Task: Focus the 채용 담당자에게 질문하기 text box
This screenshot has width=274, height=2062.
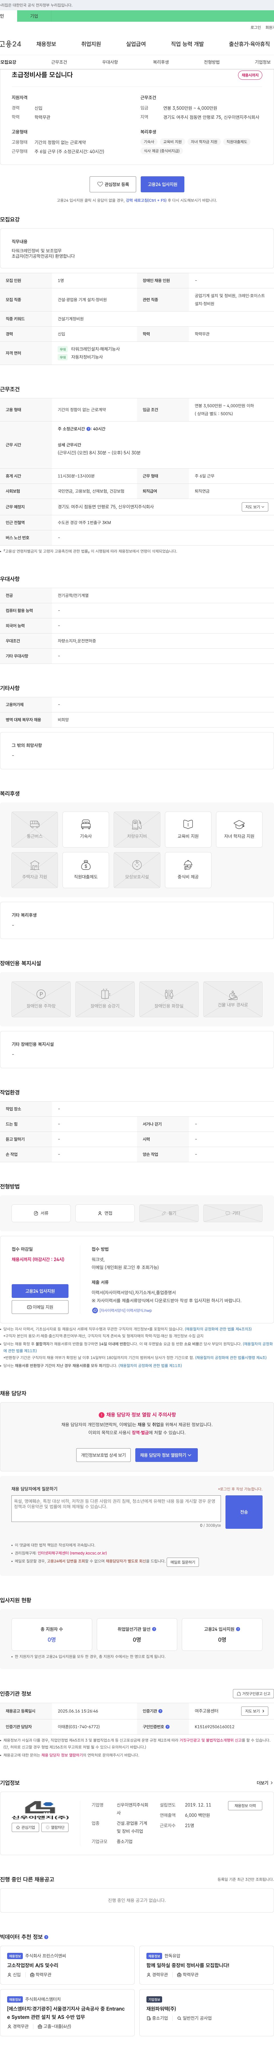Action: tap(116, 1509)
